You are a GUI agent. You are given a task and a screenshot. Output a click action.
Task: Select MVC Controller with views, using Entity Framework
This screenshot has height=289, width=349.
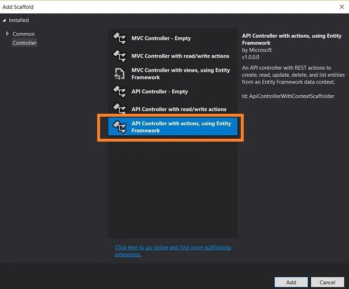[173, 74]
